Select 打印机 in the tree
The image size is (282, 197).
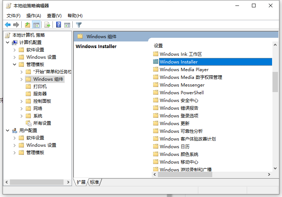pyautogui.click(x=40, y=87)
